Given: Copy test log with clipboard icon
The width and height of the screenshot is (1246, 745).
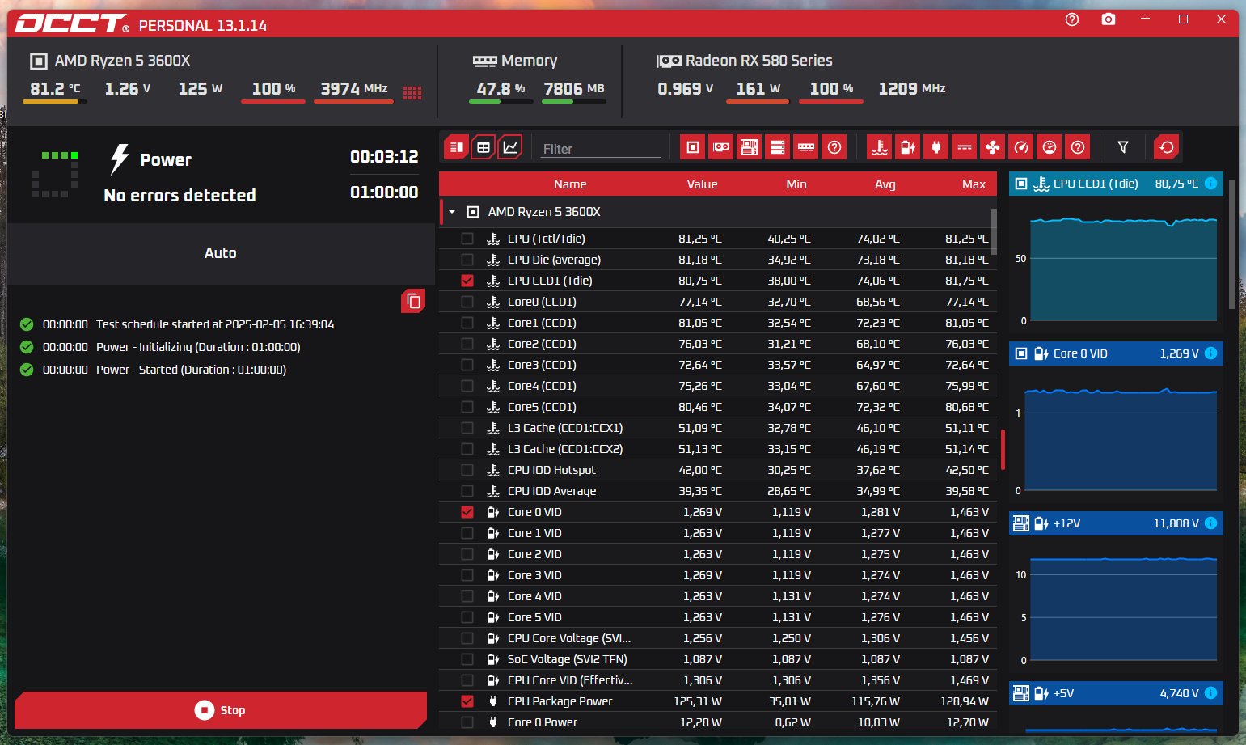Looking at the screenshot, I should 413,302.
